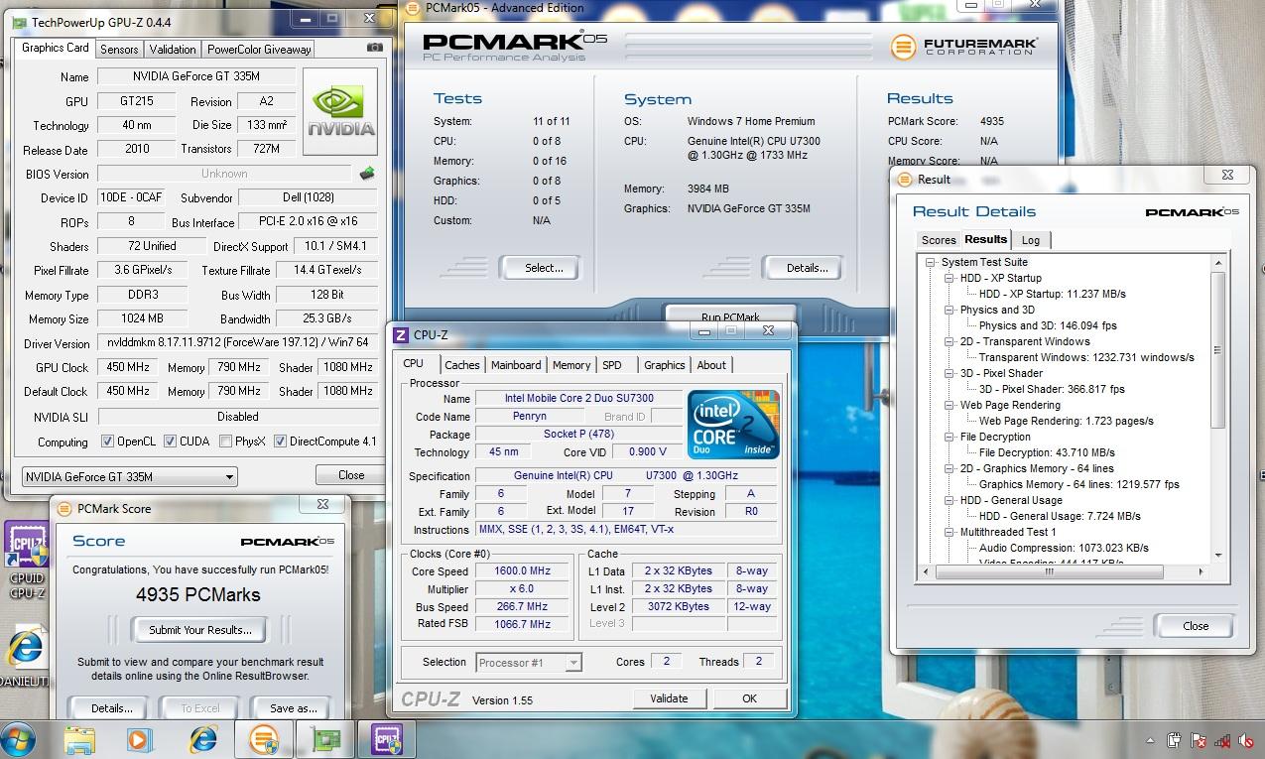Toggle the CUDA checkbox in GPU-Z
The image size is (1265, 759).
coord(170,442)
